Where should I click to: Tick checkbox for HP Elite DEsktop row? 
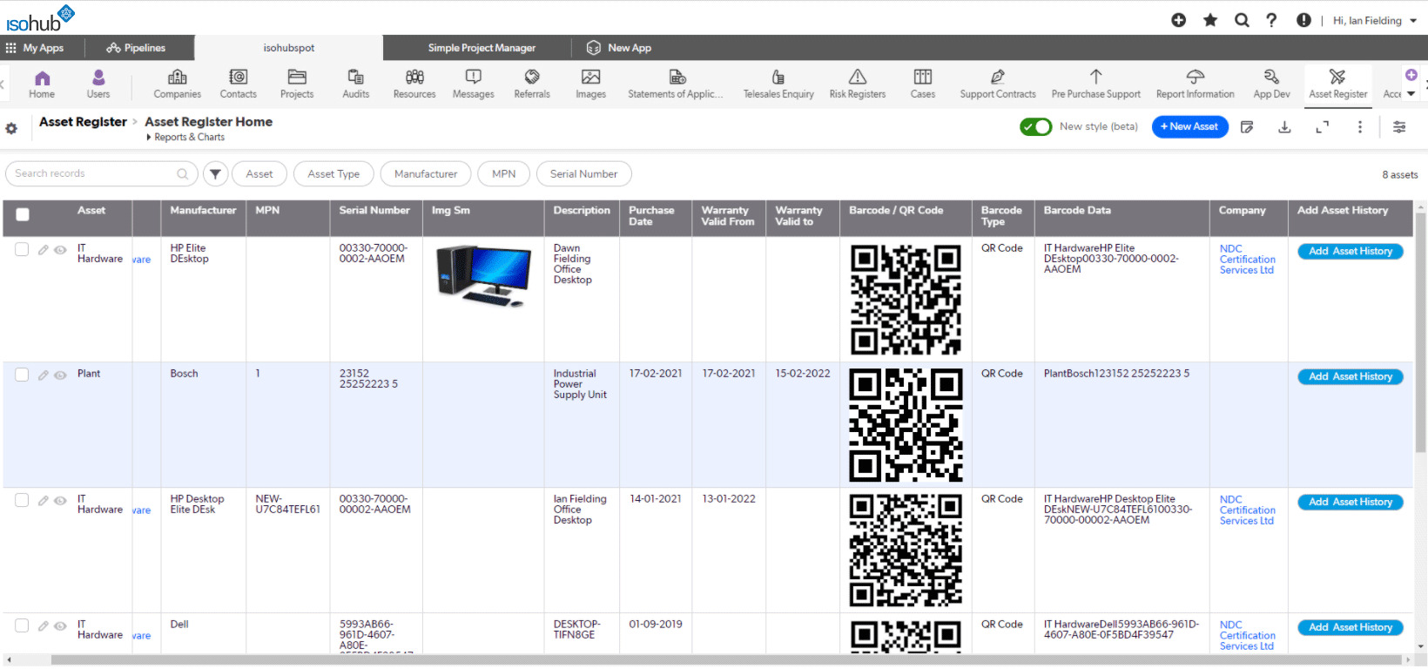pos(22,249)
